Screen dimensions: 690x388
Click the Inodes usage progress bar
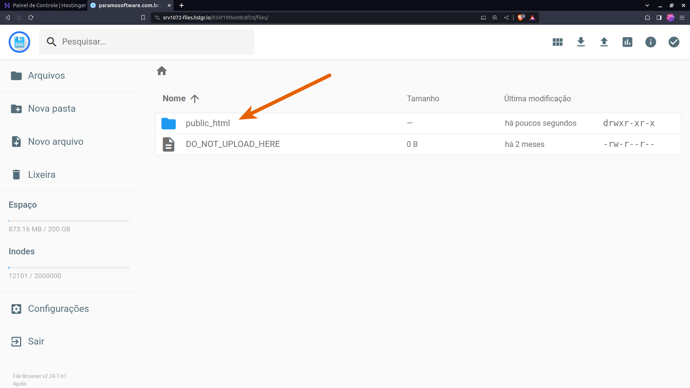point(69,268)
